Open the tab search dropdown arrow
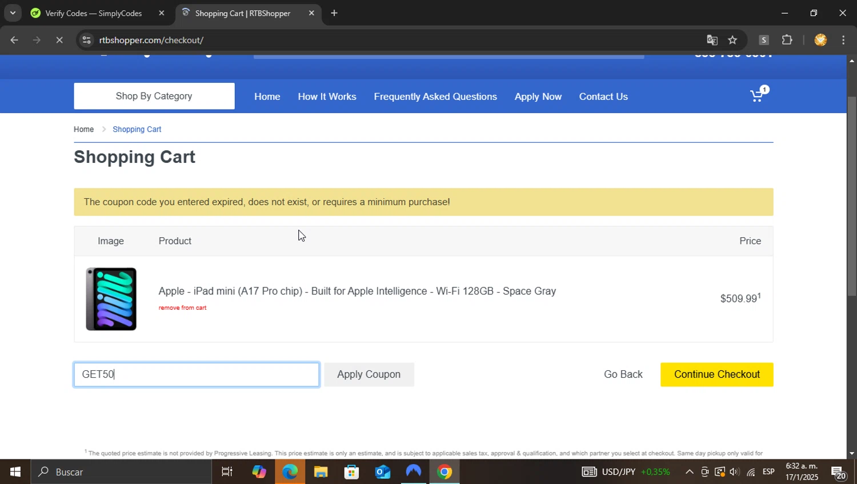 [13, 13]
